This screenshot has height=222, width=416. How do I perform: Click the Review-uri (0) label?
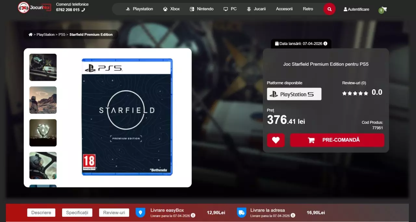pyautogui.click(x=354, y=83)
